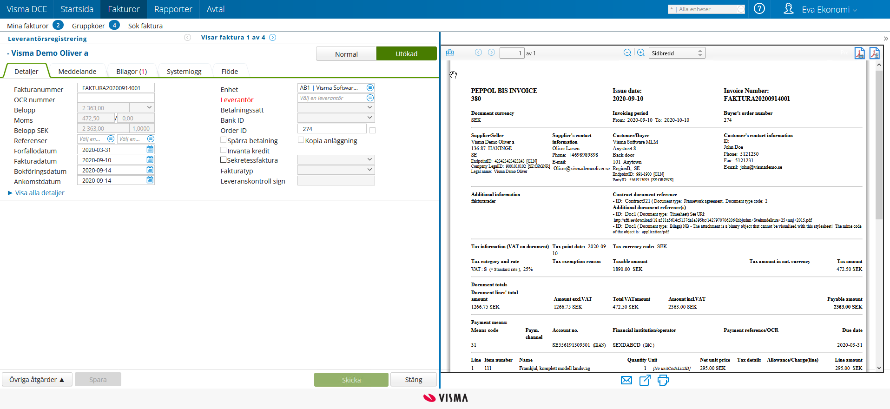Screen dimensions: 890x409
Task: Go to next page in document viewer
Action: tap(491, 53)
